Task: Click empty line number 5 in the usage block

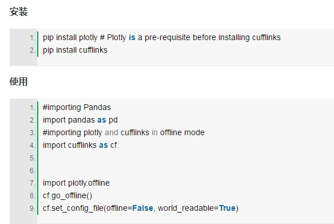Action: [33, 158]
